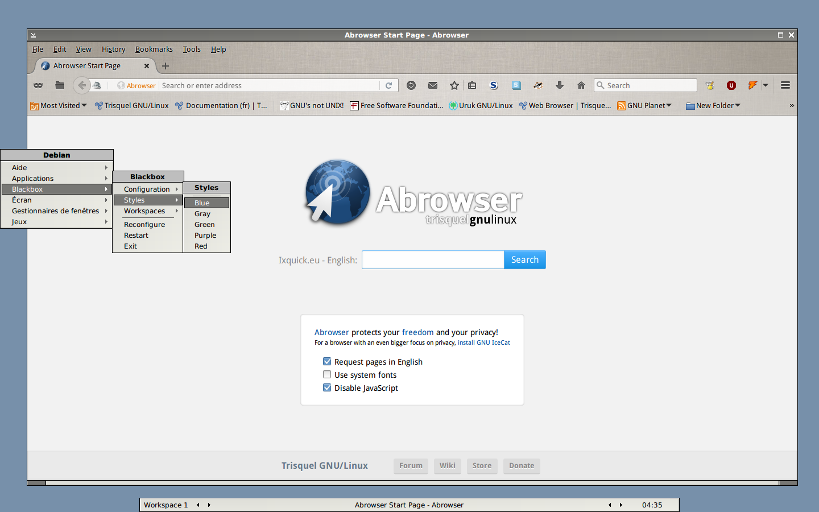
Task: Switch to previous window arrow in Blackbox toolbar
Action: [x=610, y=505]
